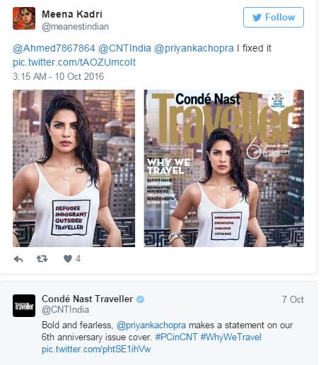Click the Follow button

274,17
